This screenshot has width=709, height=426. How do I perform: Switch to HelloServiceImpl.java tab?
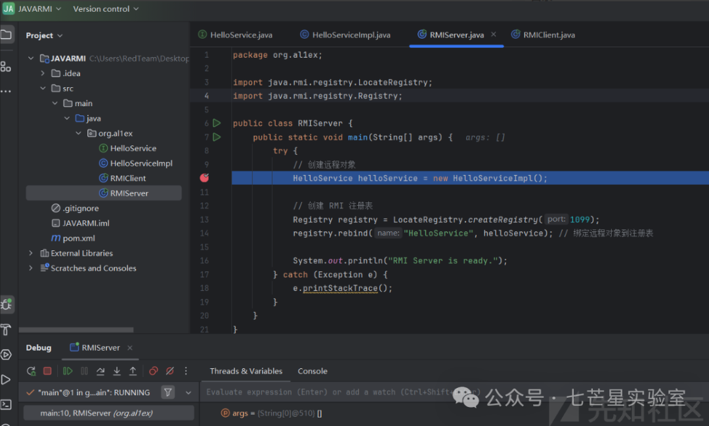point(345,35)
